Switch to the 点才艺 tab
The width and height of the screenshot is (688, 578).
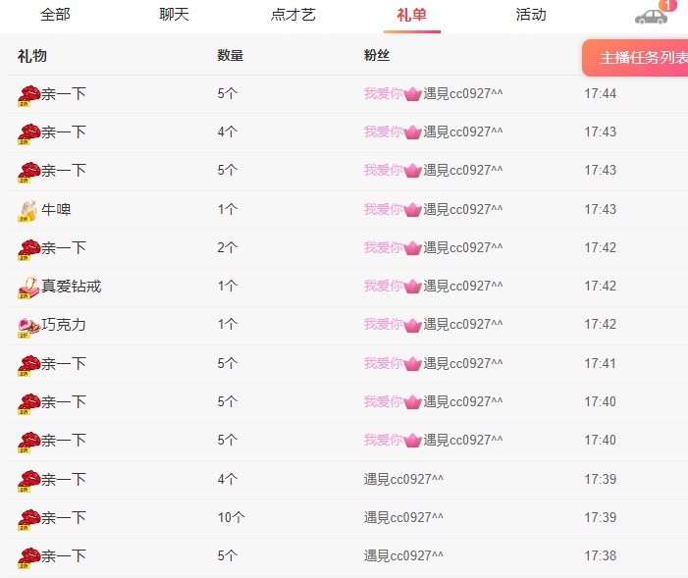(292, 15)
